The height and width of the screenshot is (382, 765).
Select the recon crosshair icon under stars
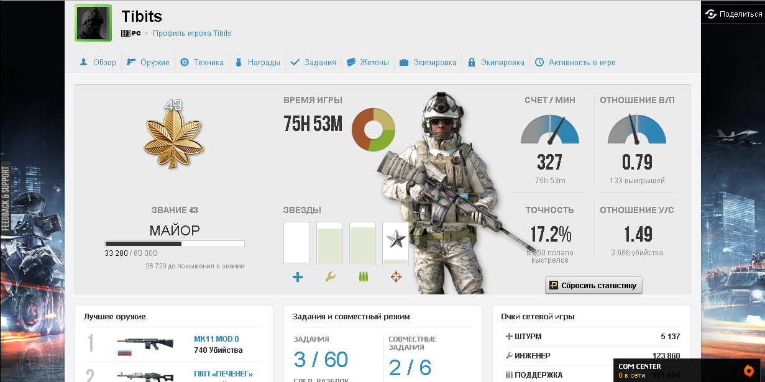pos(396,277)
